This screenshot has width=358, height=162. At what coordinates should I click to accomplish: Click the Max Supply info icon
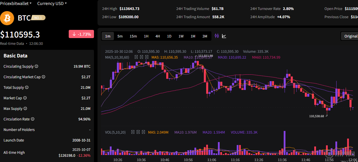point(25,109)
